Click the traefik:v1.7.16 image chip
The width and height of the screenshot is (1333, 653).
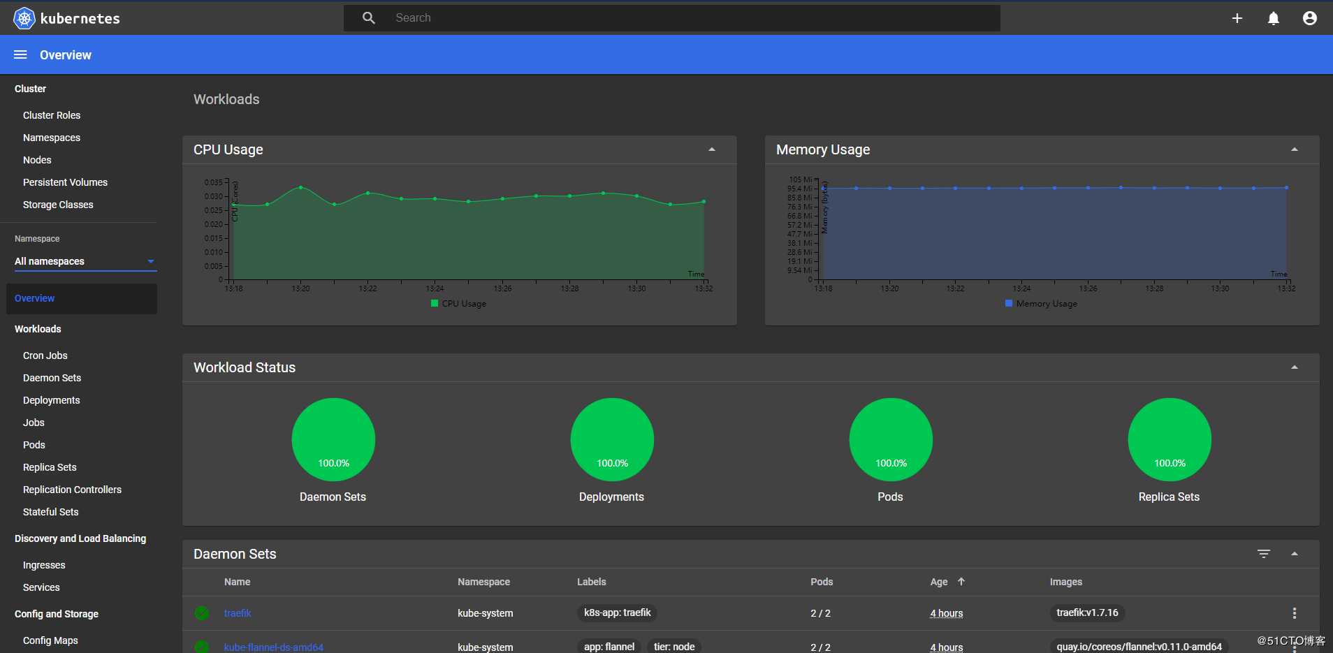1087,612
